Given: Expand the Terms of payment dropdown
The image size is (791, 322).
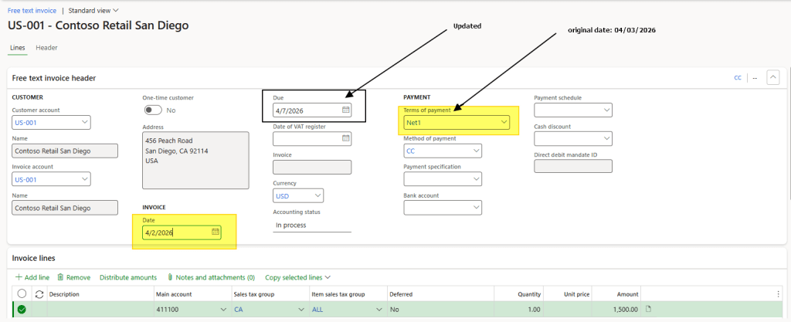Looking at the screenshot, I should tap(504, 122).
